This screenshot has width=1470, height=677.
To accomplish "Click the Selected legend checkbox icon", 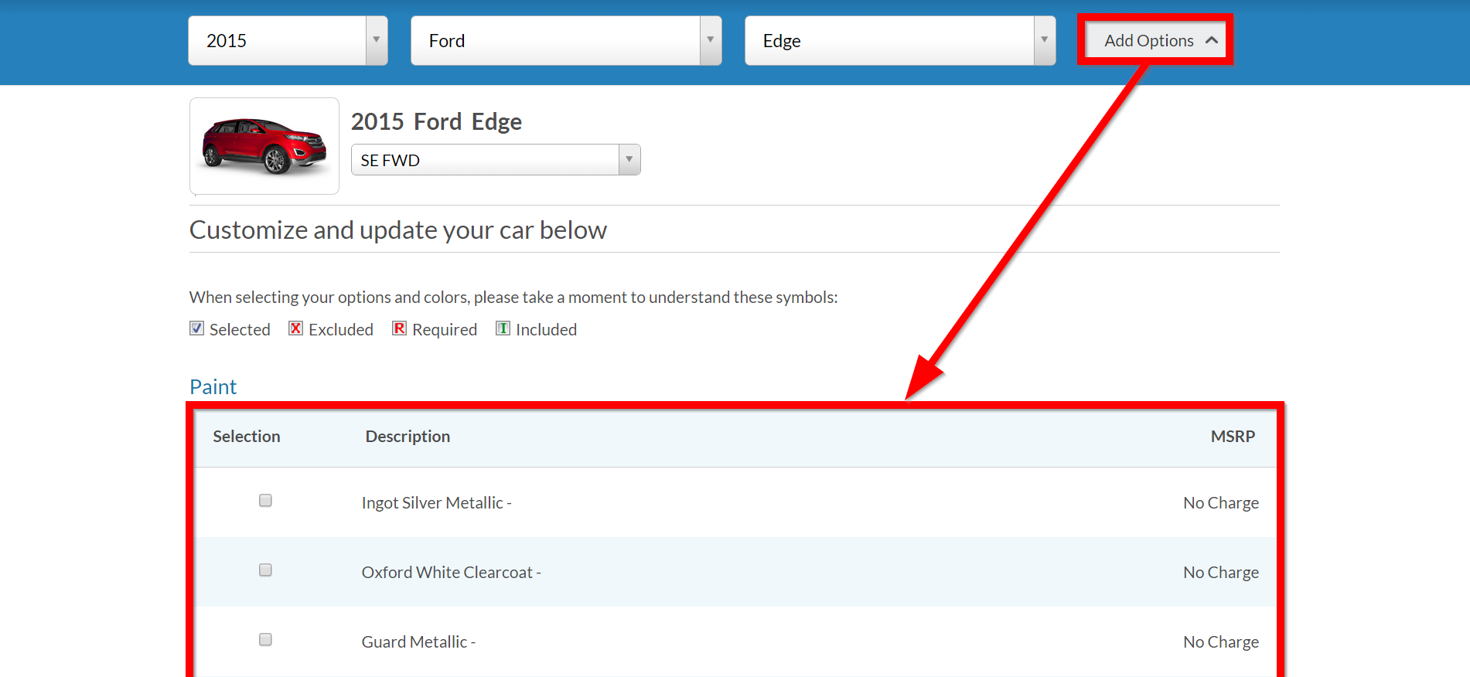I will (196, 328).
